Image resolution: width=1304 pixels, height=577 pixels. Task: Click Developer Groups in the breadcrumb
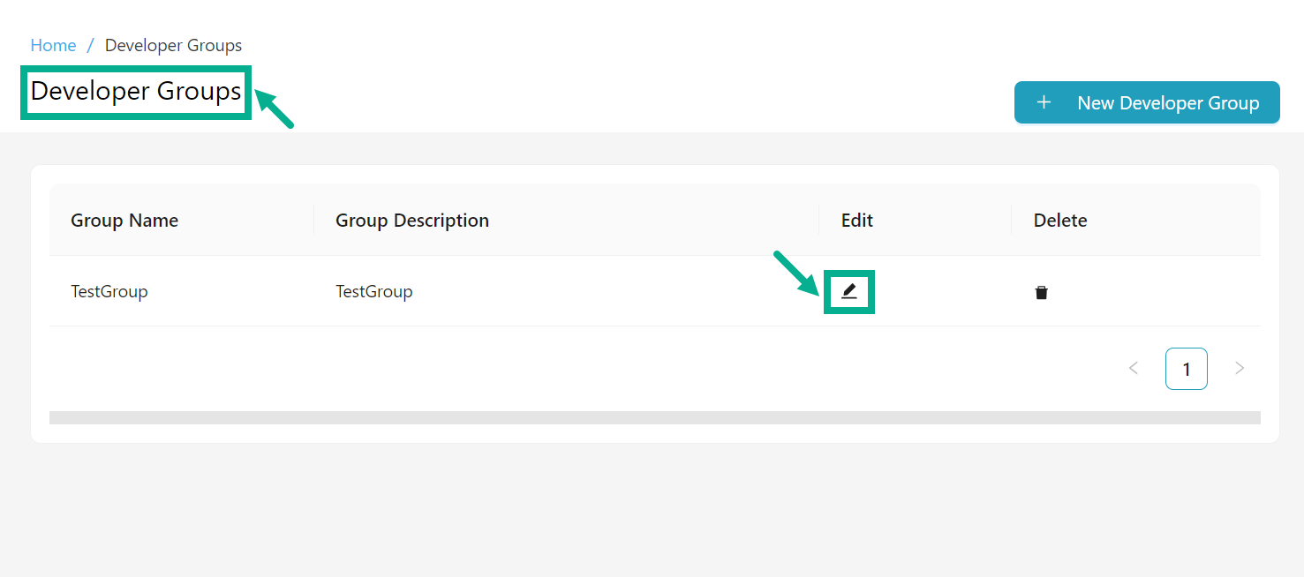pos(173,45)
